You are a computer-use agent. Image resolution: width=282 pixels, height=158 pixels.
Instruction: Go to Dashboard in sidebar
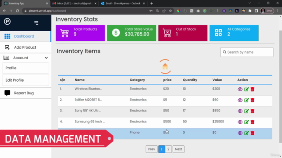26,36
